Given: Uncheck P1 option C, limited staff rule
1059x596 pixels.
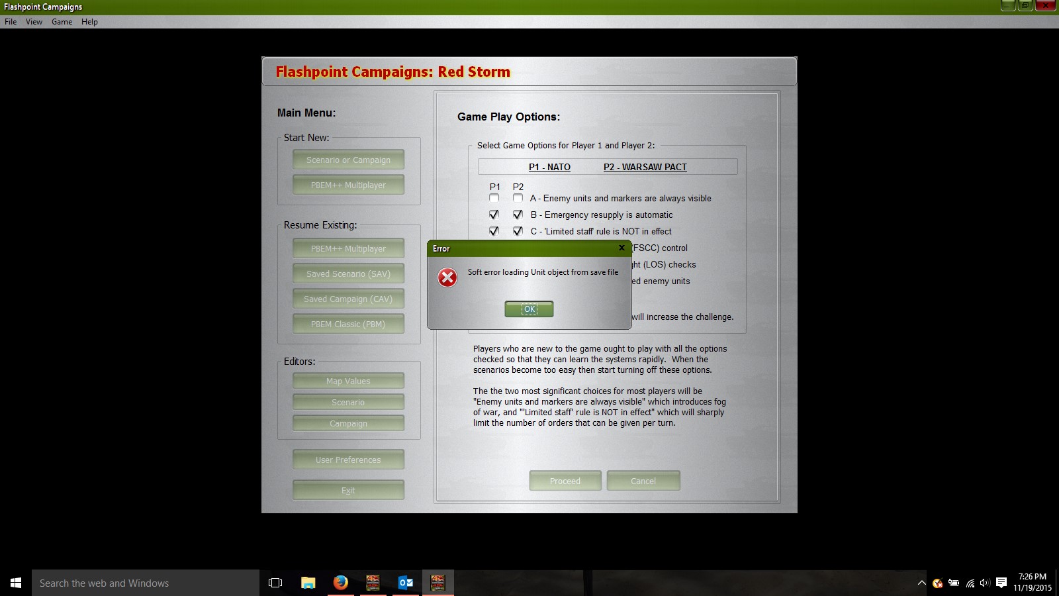Looking at the screenshot, I should point(494,231).
